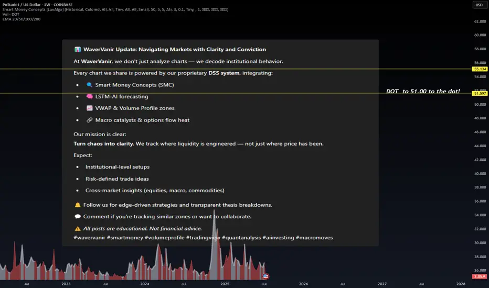Click the US flag event marker icon
This screenshot has width=489, height=288.
pos(265,276)
